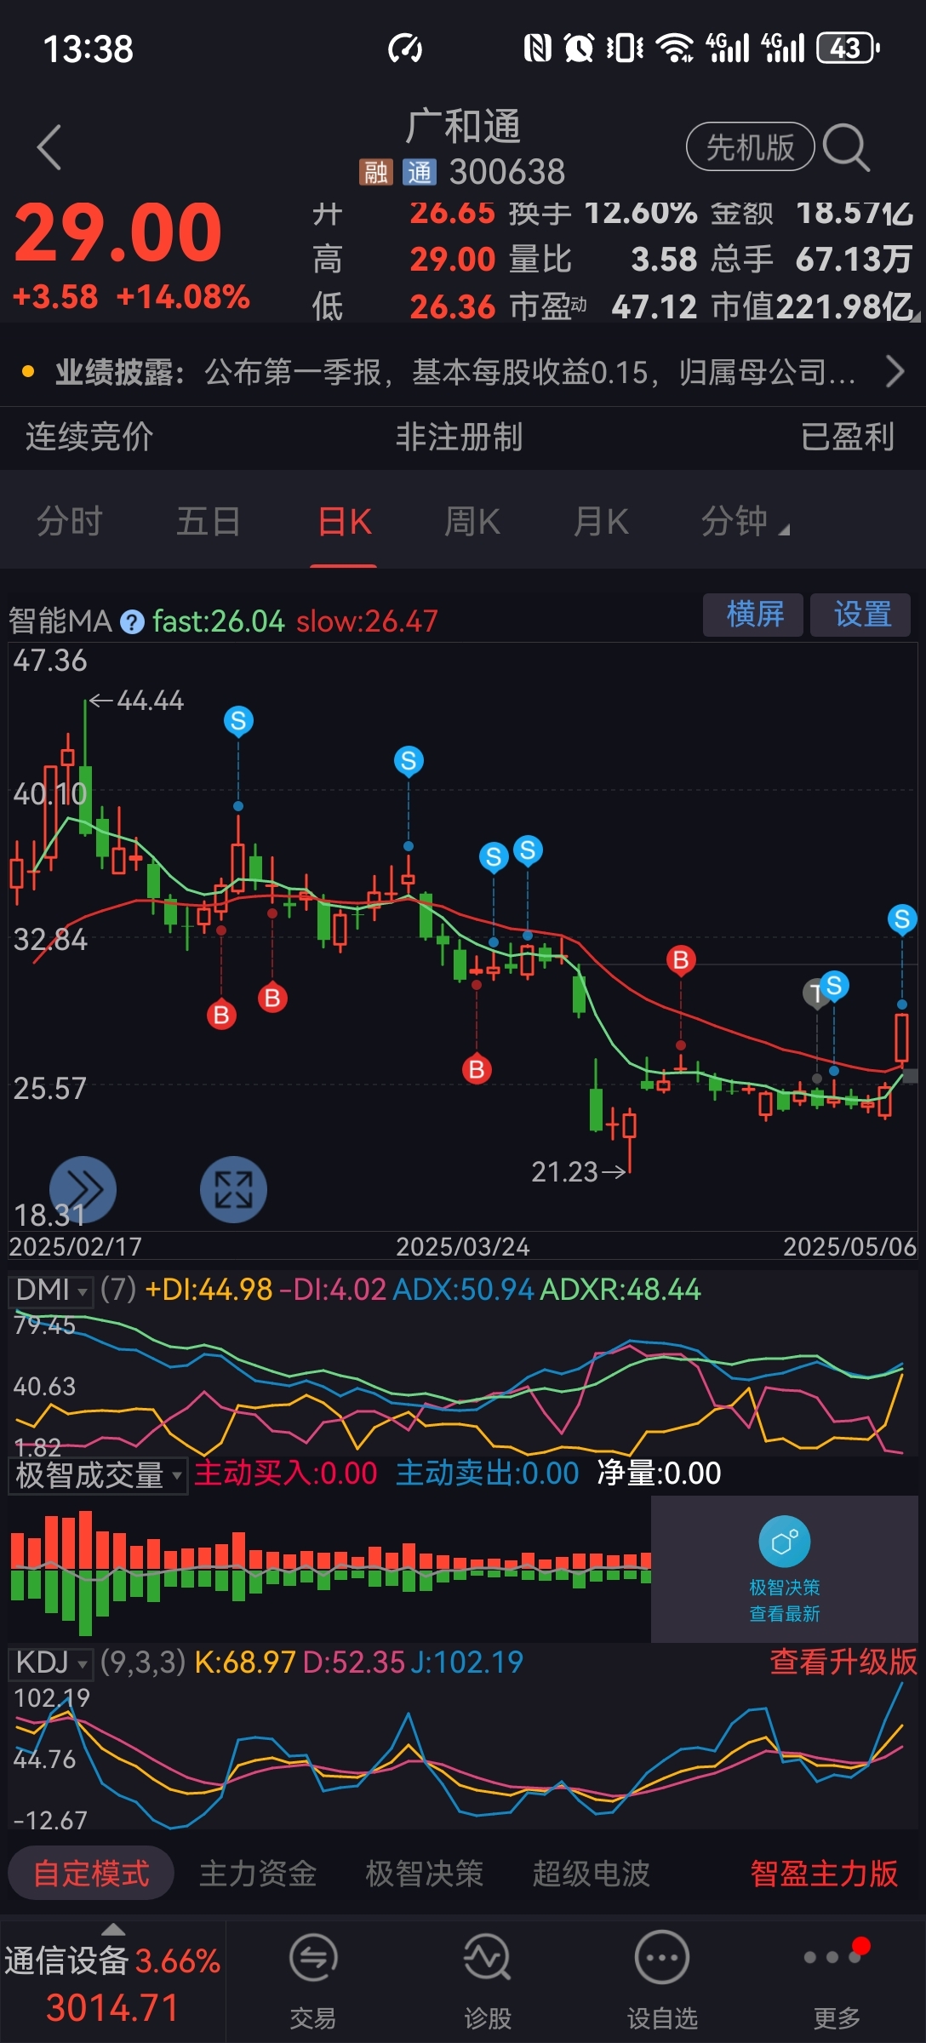Switch chart to 横屏 landscape mode

pos(753,615)
